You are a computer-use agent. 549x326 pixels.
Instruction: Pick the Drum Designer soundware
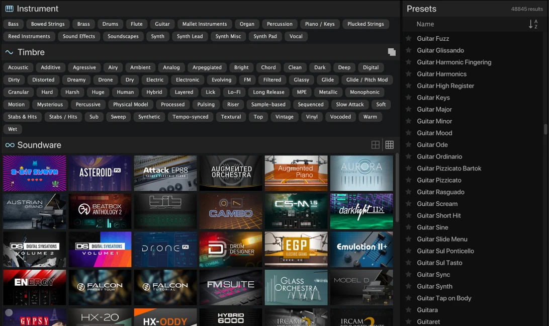[231, 249]
